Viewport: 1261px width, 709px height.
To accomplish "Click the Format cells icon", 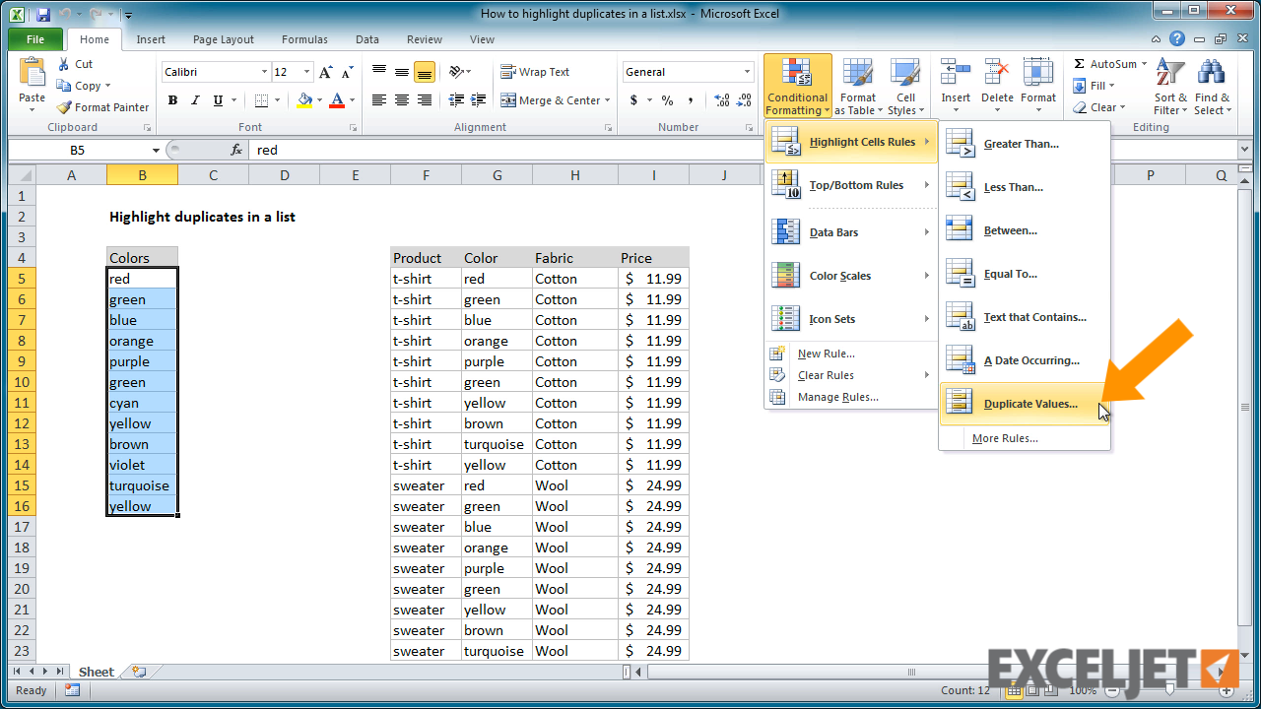I will tap(1038, 72).
